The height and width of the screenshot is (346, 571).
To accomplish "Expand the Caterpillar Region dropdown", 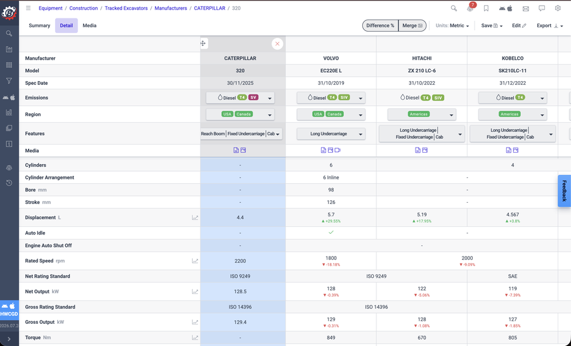I will tap(240, 114).
